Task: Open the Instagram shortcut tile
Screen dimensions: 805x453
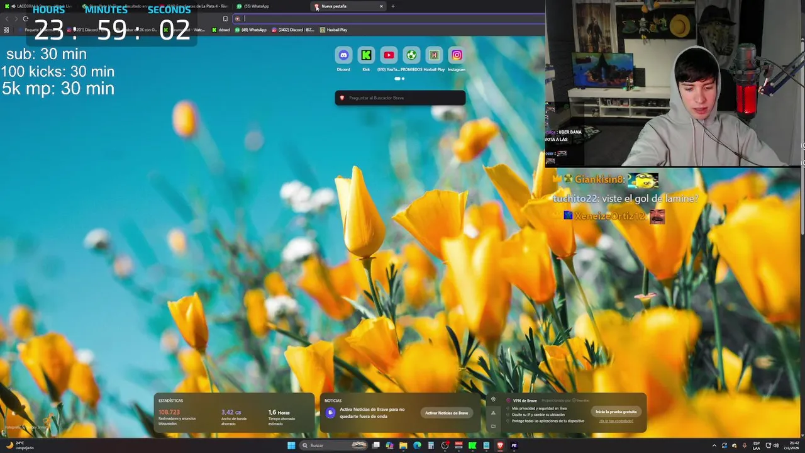Action: 457,55
